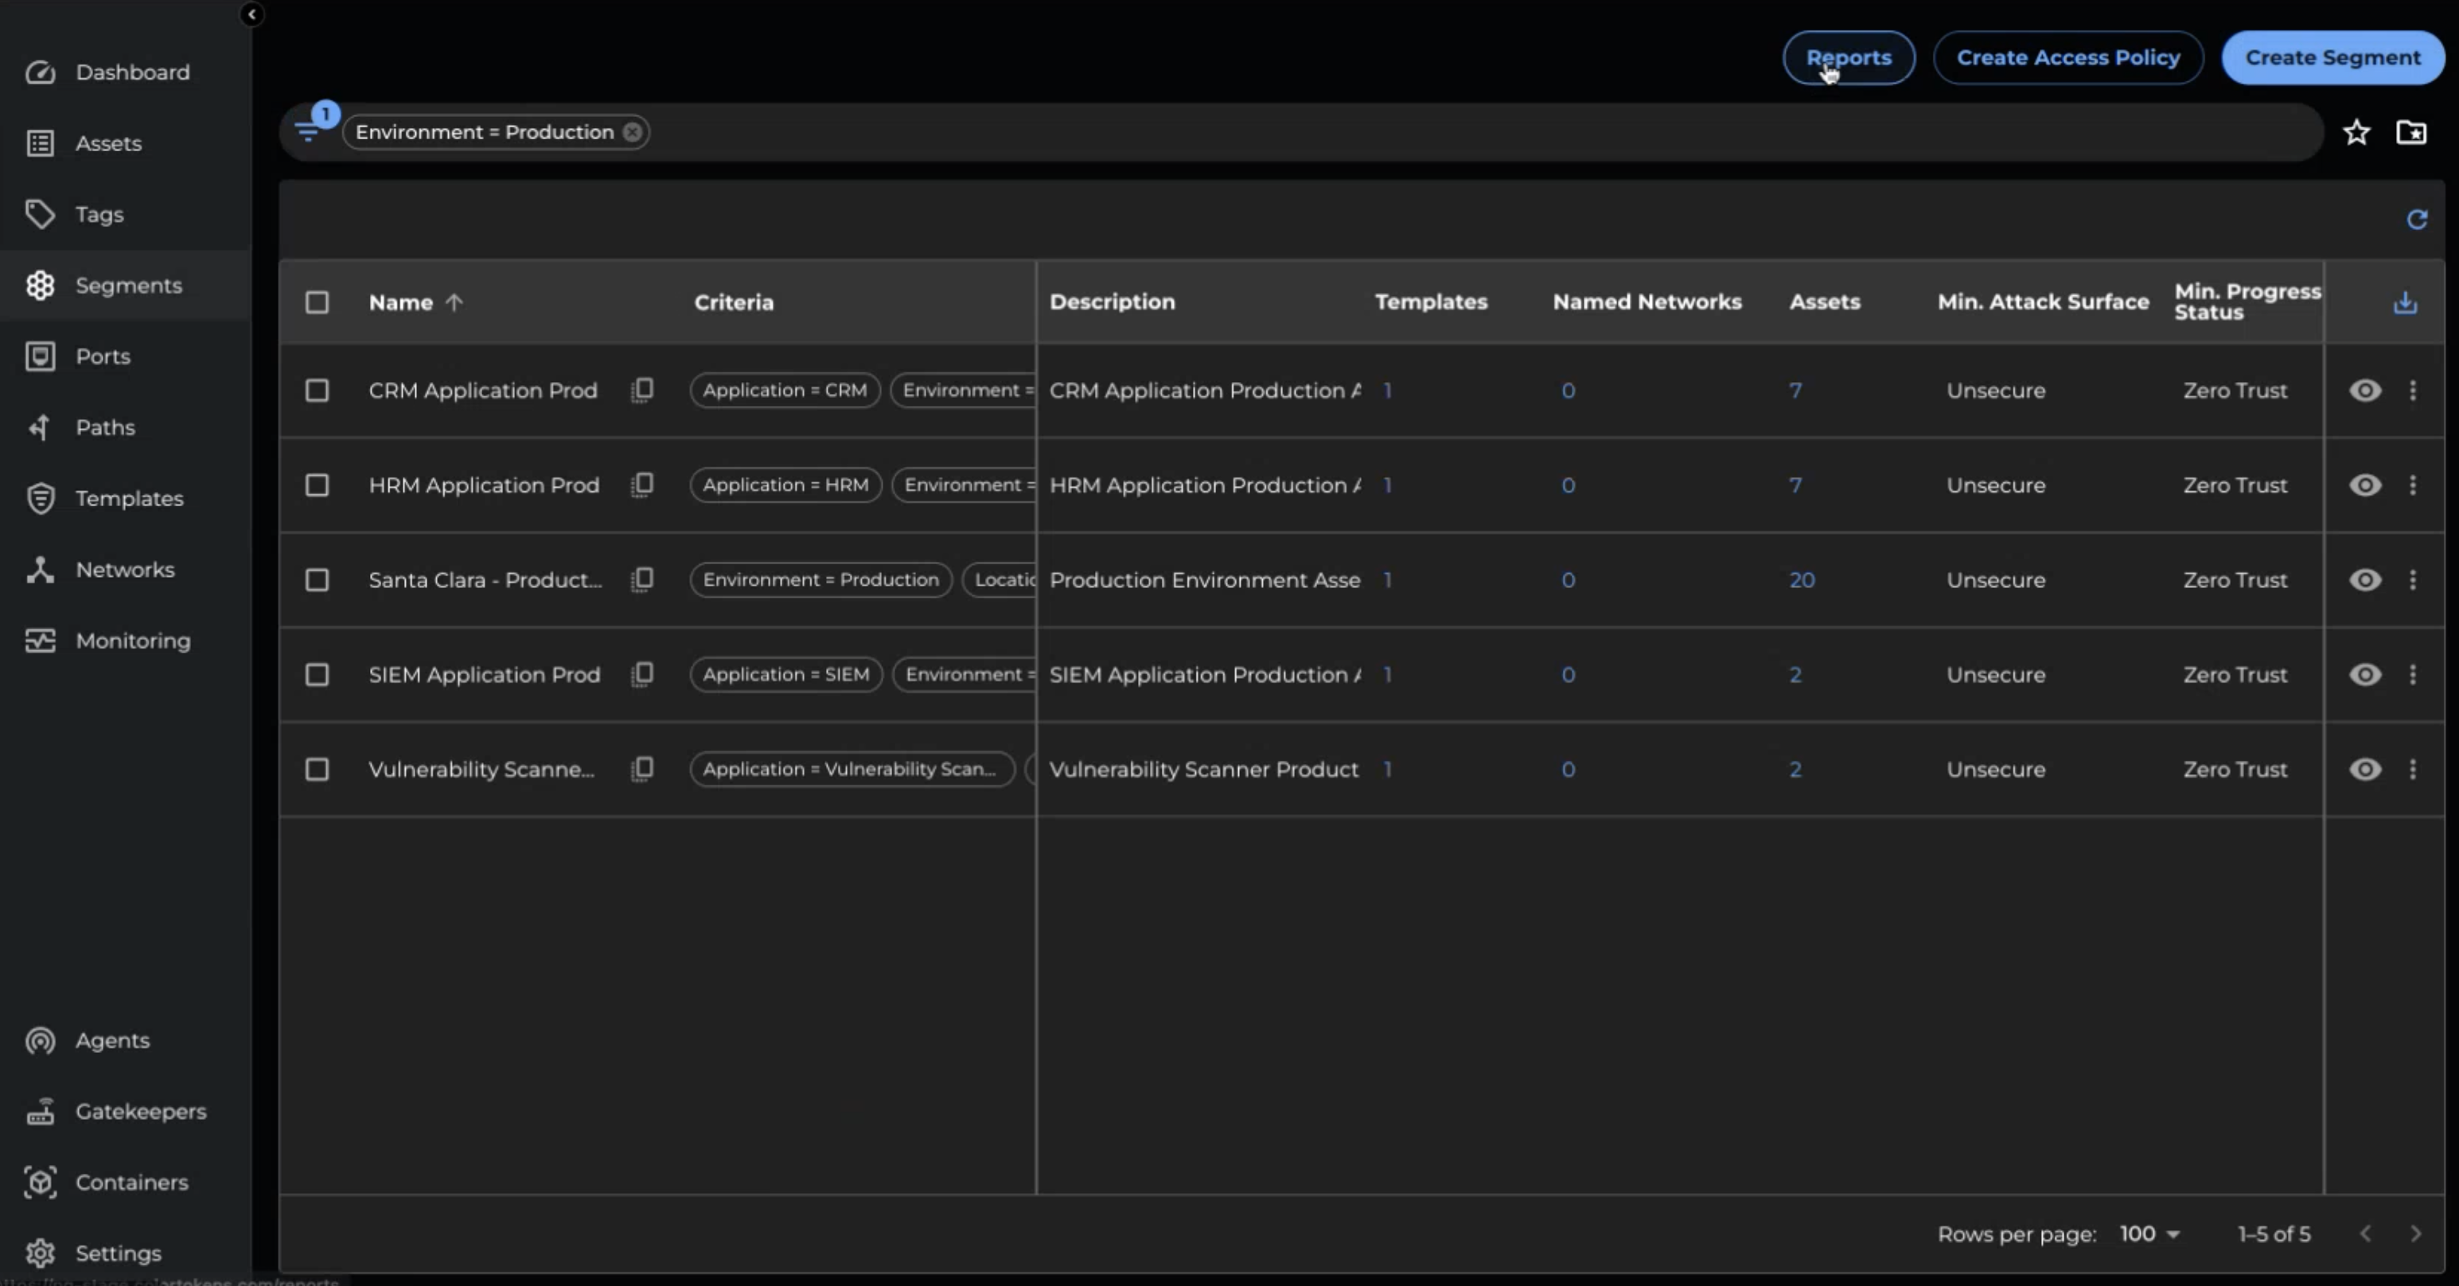The image size is (2459, 1286).
Task: Open the Rows per page dropdown
Action: pyautogui.click(x=2149, y=1233)
